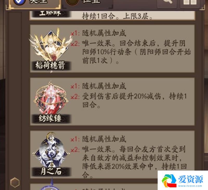Tap the partially visible purple soul icon
This screenshot has width=208, height=190.
tap(51, 185)
